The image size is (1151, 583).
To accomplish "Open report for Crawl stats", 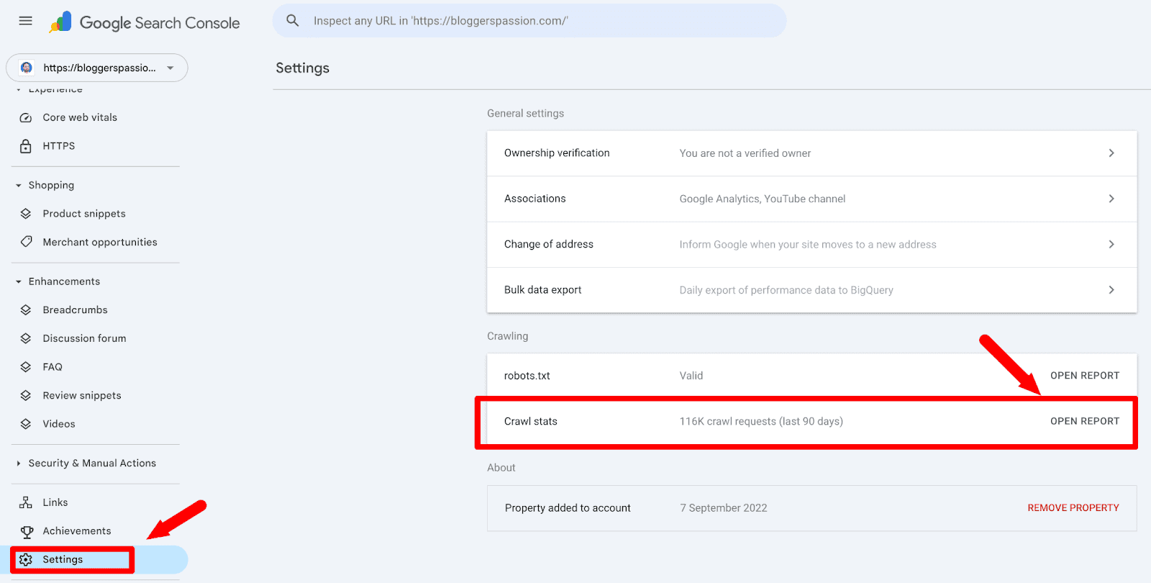I will coord(1084,421).
